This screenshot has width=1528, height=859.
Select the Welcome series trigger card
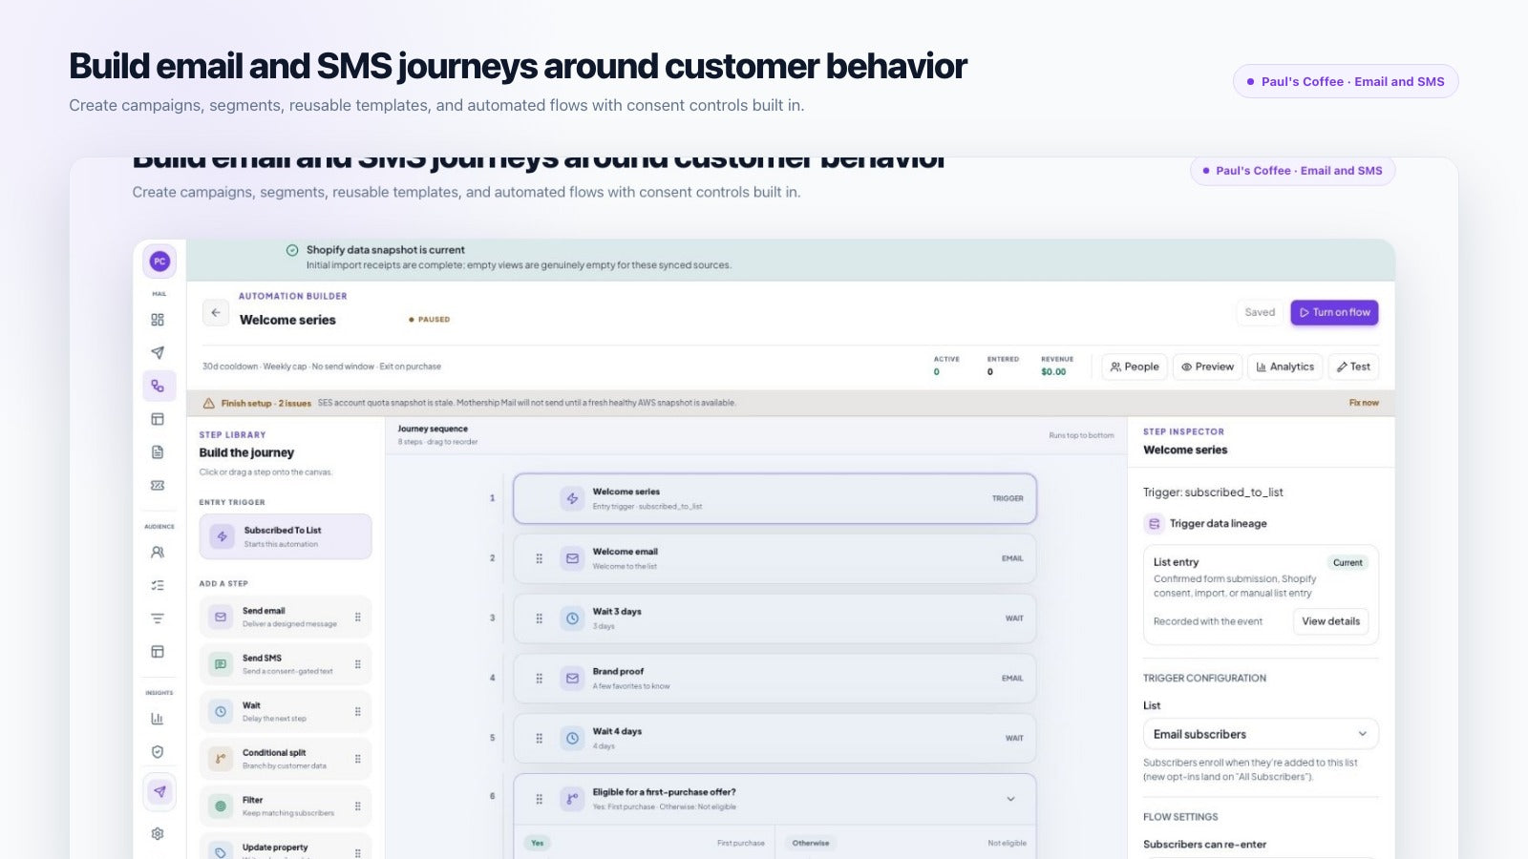[775, 498]
